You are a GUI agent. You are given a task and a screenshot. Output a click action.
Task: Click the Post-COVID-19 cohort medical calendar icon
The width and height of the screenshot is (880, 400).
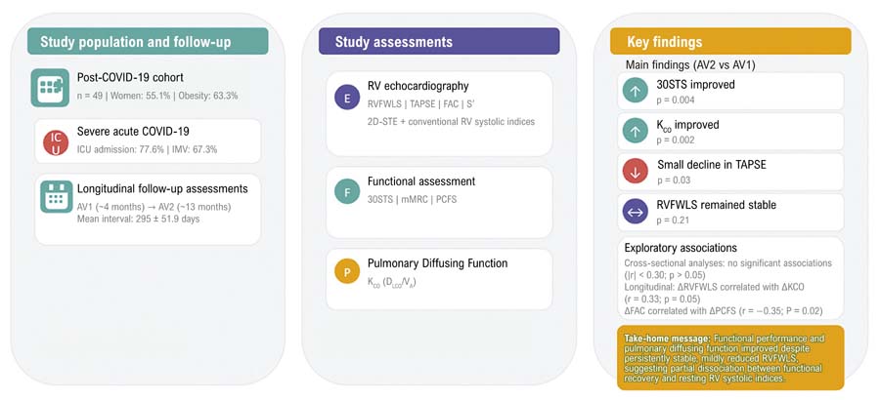pyautogui.click(x=50, y=88)
